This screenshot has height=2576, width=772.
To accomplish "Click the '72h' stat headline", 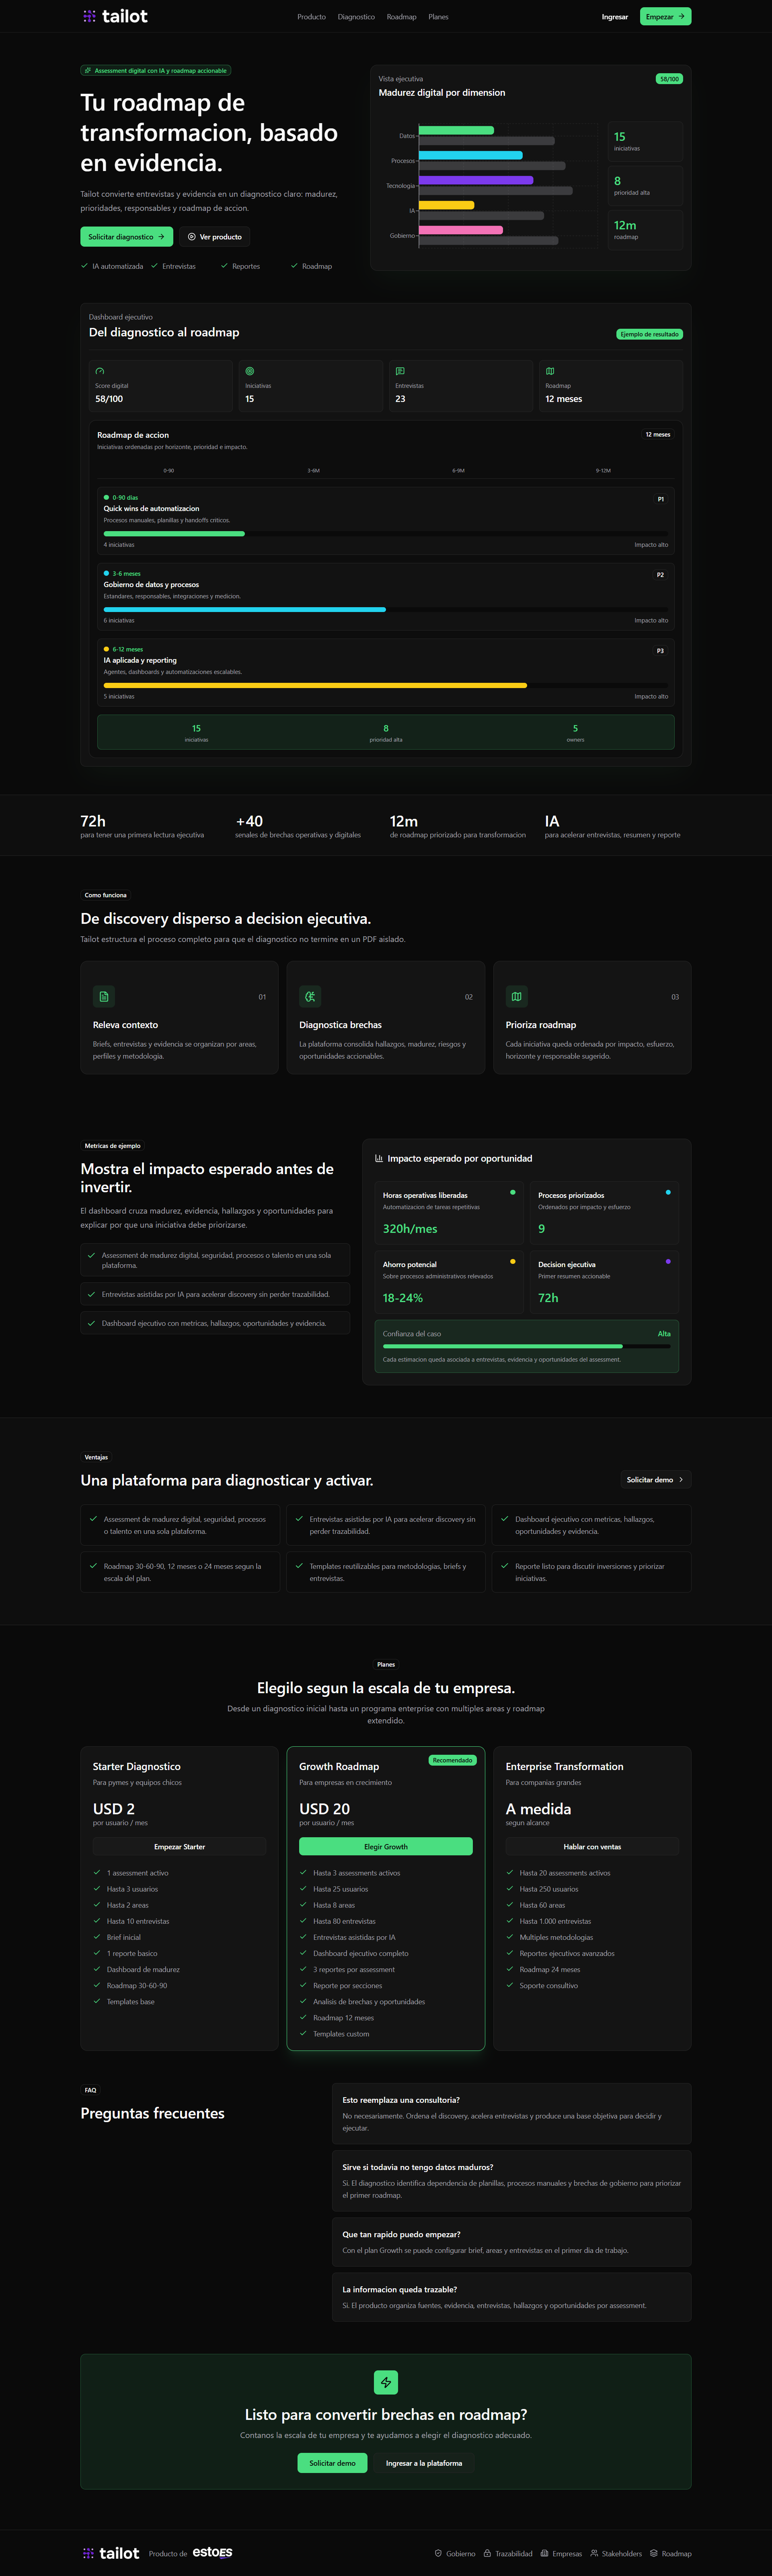I will 93,821.
